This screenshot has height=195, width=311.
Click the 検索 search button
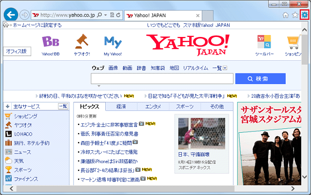260,79
